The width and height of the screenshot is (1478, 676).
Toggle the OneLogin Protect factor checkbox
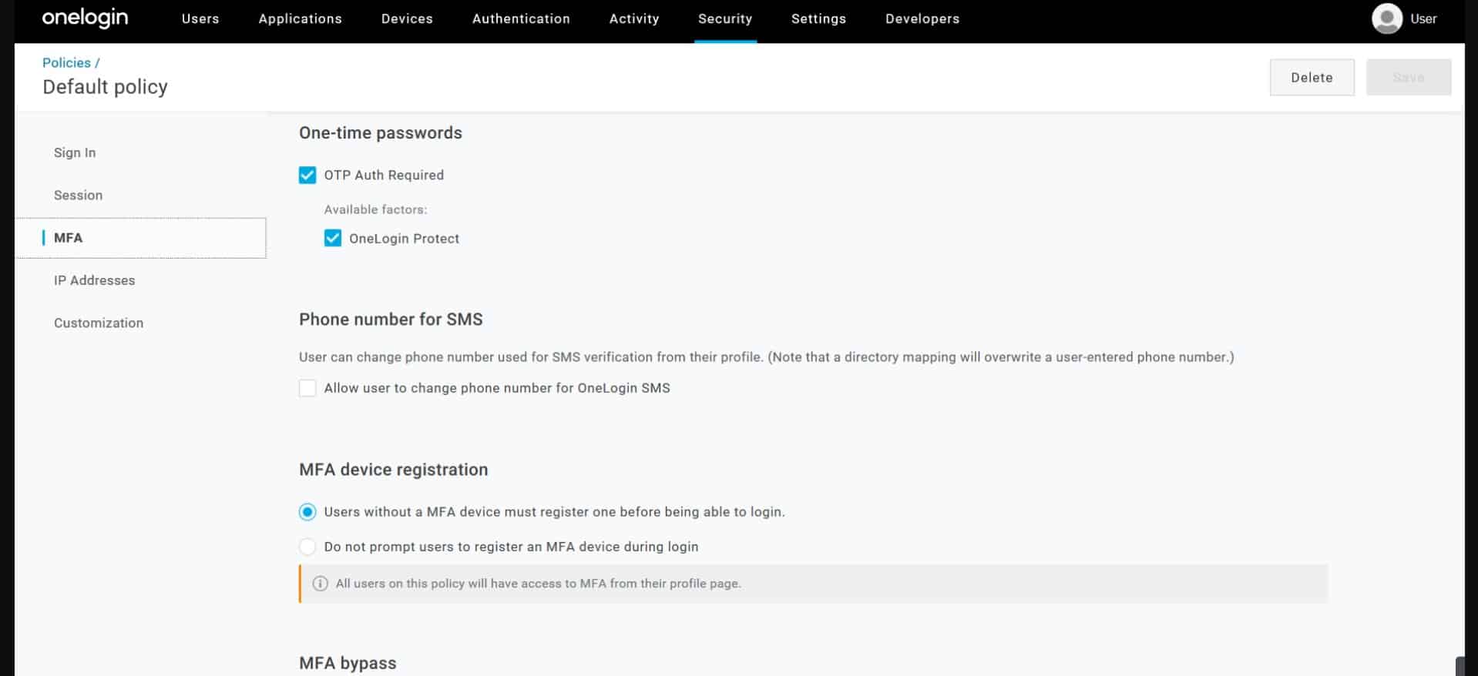[x=333, y=239]
